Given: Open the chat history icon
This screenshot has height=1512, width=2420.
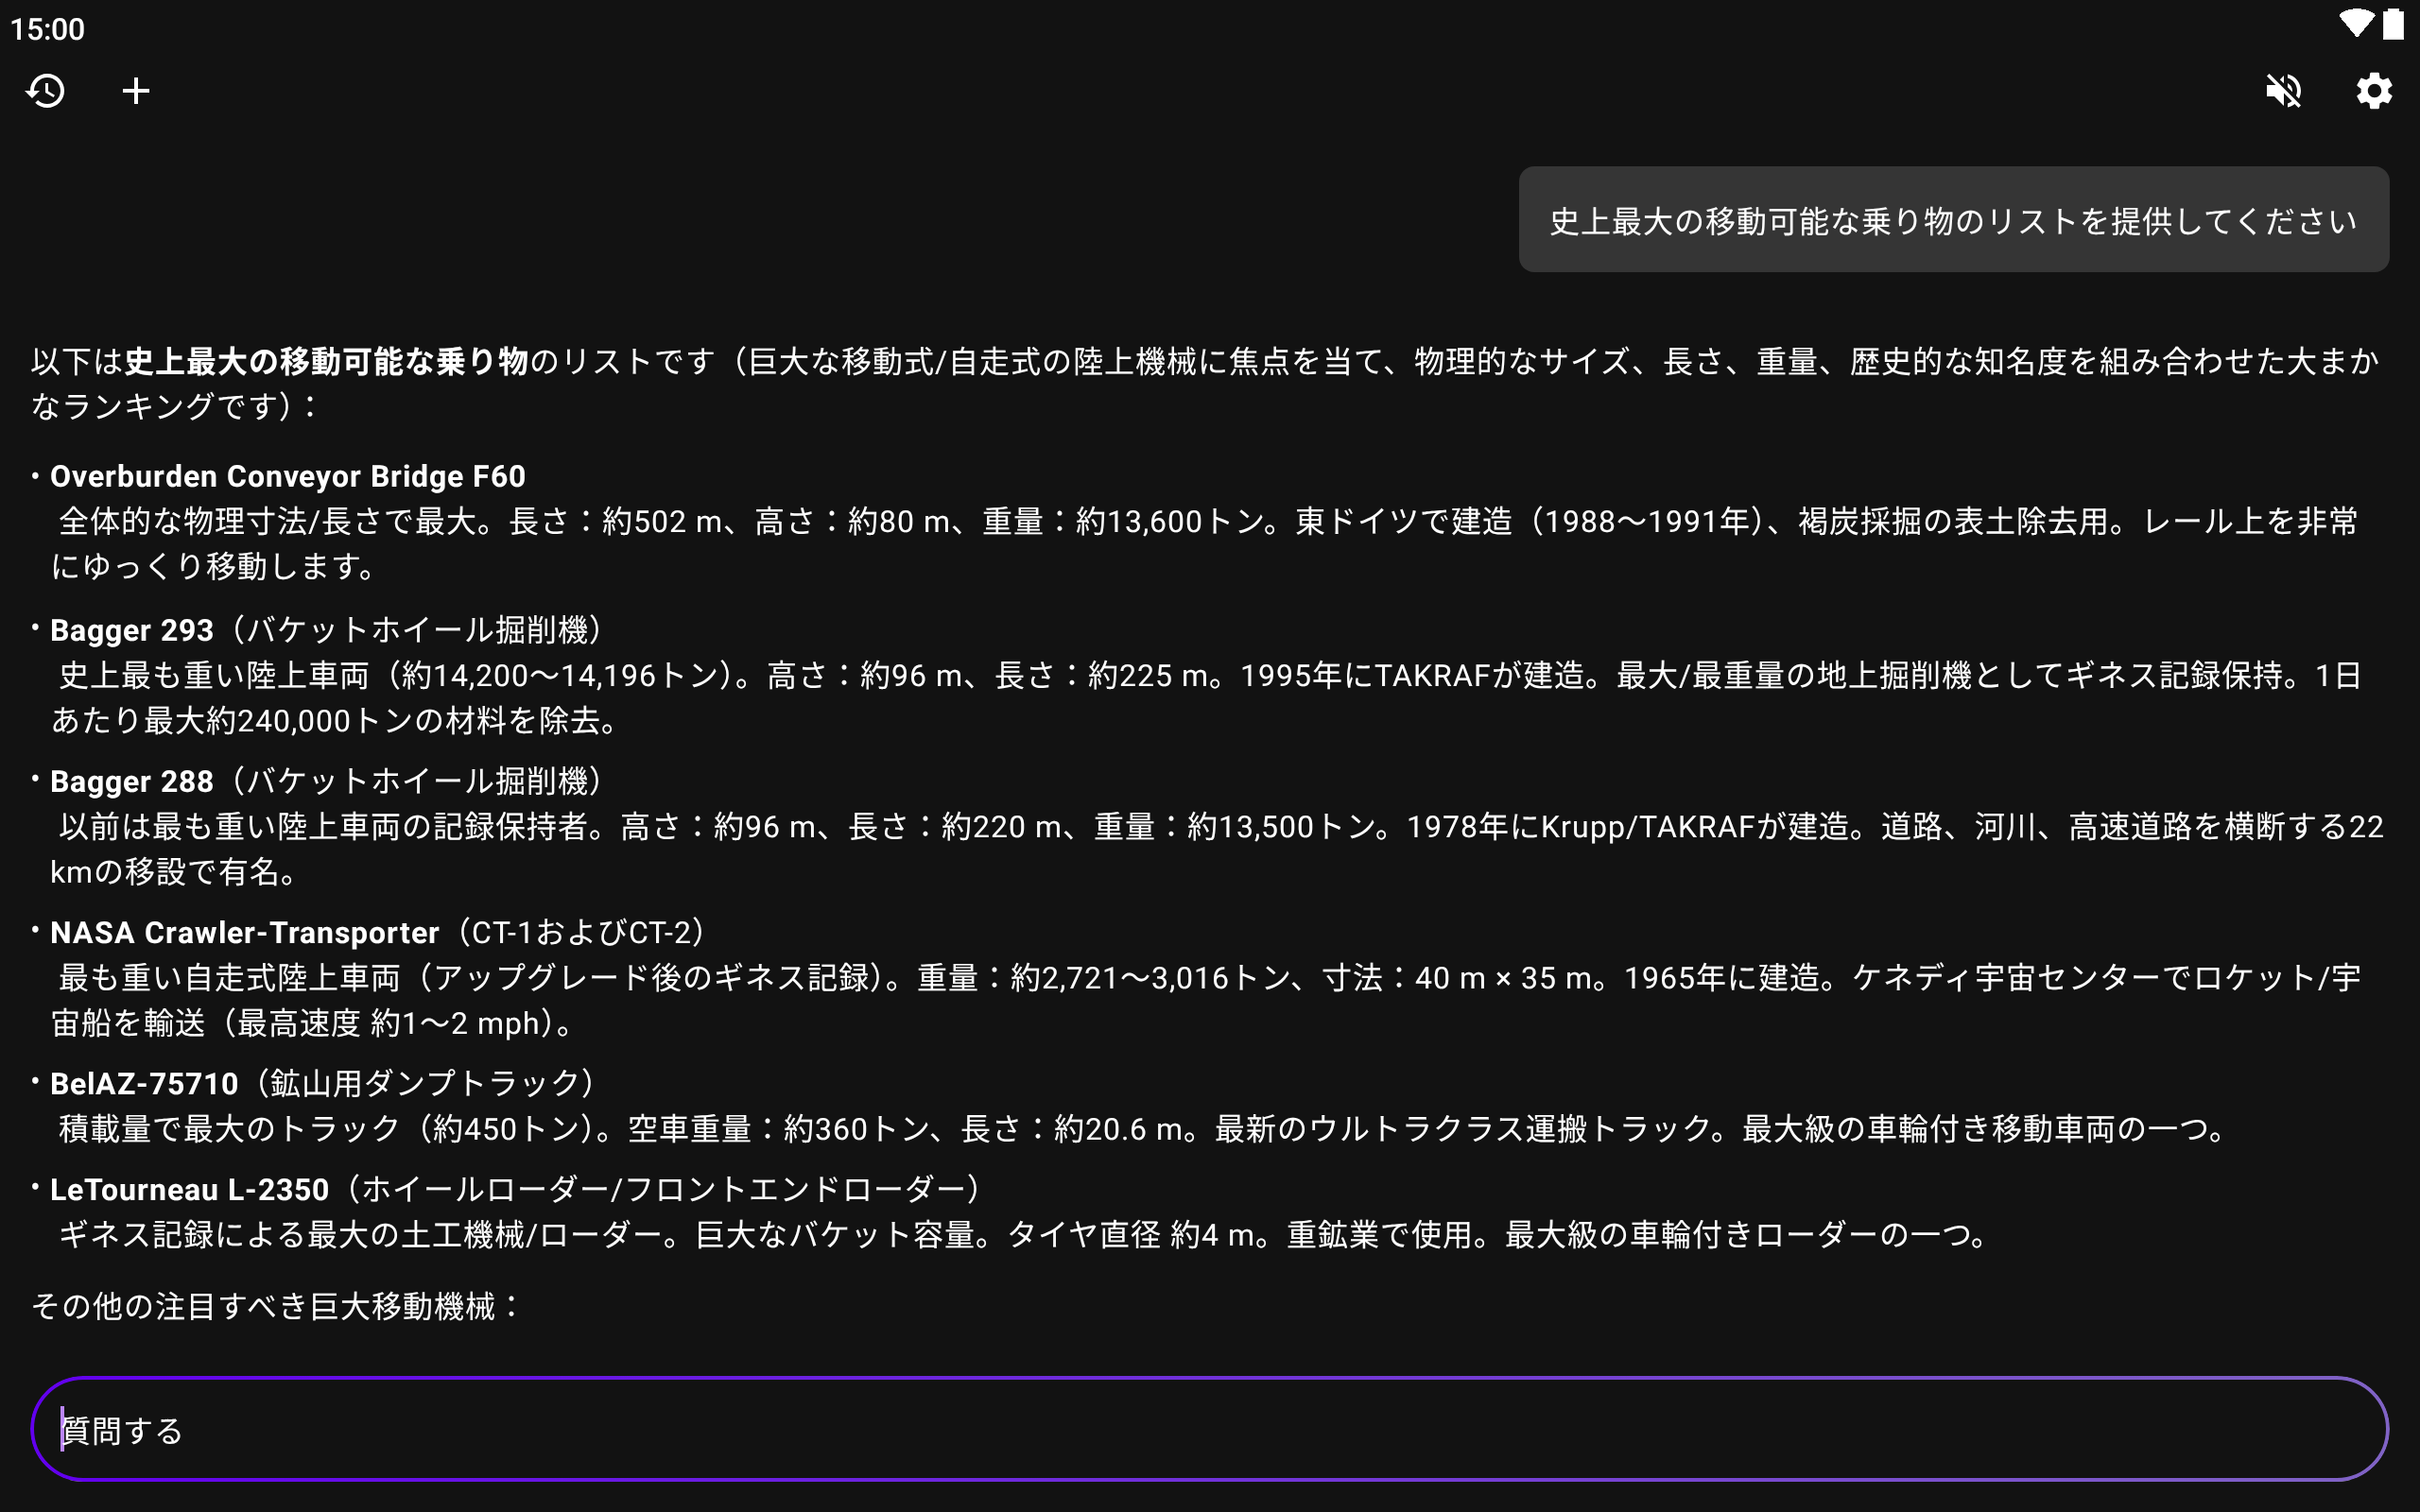Looking at the screenshot, I should point(46,91).
